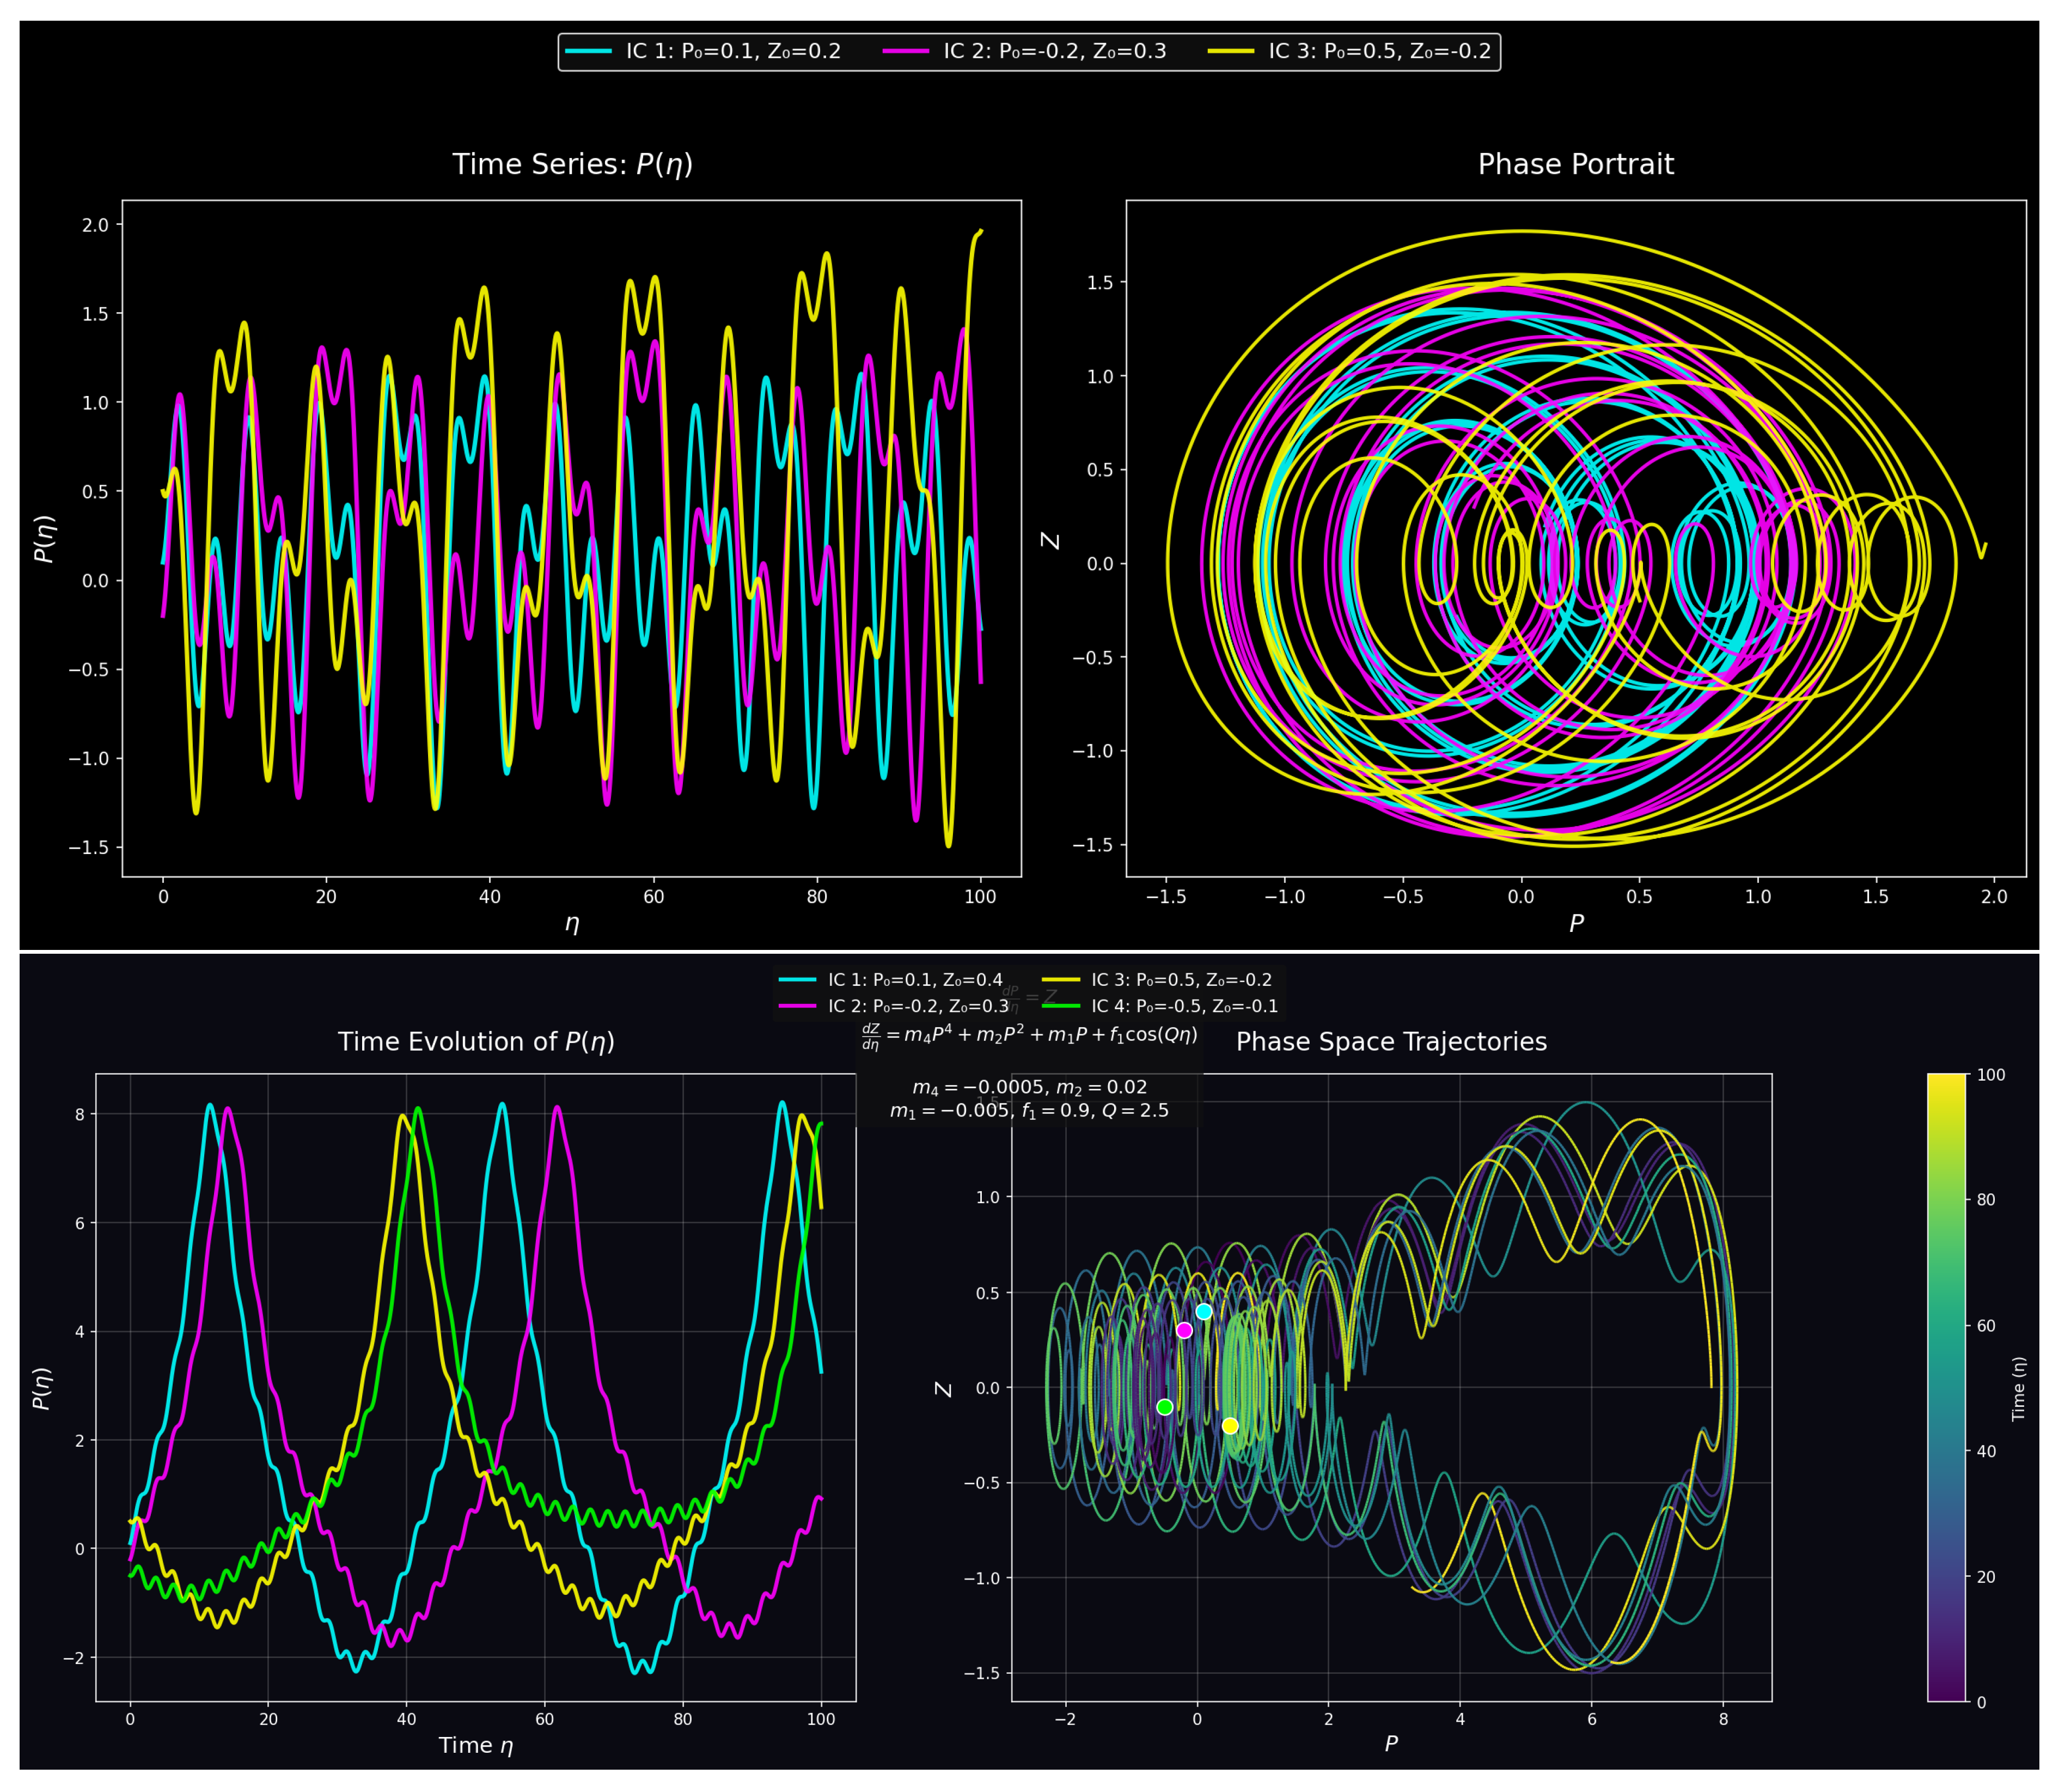The width and height of the screenshot is (2059, 1792).
Task: Click the Time Evolution of P(η) title
Action: tap(476, 1042)
